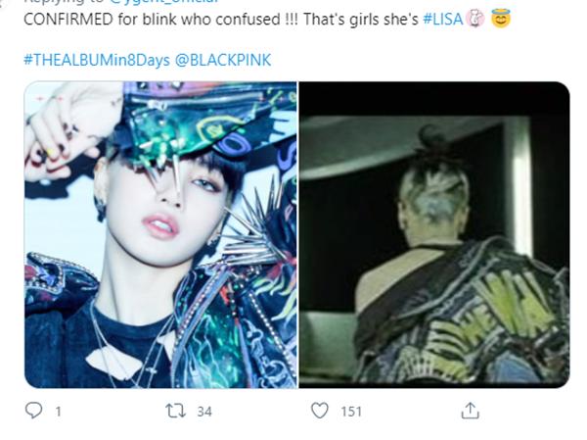Open the #THEALBUMin8Days hashtag
Screen dimensions: 587x440
coord(97,60)
